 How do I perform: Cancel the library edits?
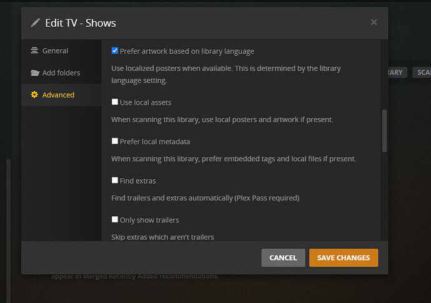(283, 257)
